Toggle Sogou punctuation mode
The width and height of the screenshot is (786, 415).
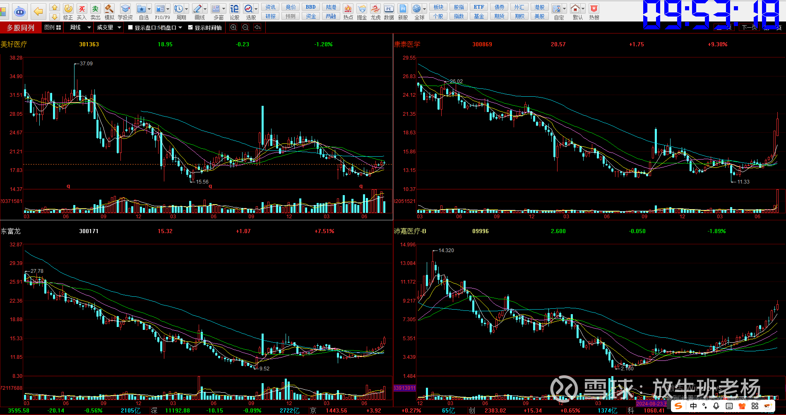[704, 406]
